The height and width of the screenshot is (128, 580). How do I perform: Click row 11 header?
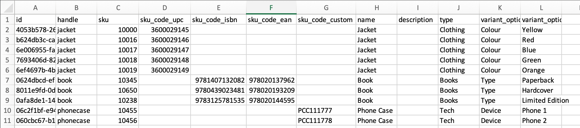pyautogui.click(x=7, y=121)
